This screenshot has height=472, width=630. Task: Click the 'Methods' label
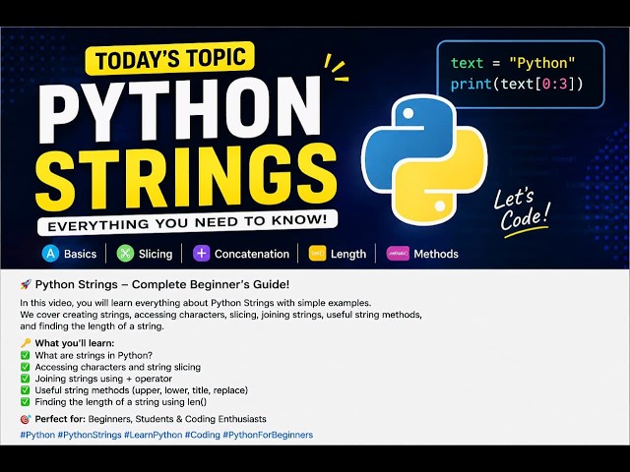436,254
